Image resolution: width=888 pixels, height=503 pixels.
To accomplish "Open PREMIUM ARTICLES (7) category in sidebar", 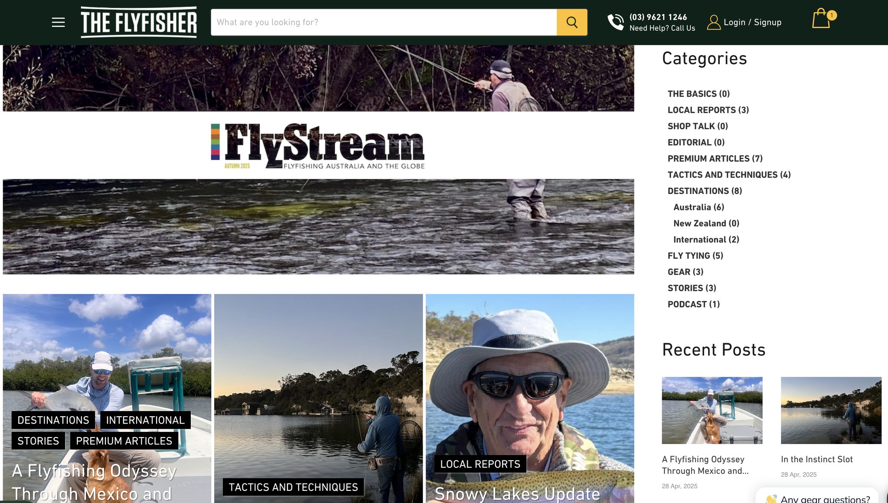I will coord(715,159).
